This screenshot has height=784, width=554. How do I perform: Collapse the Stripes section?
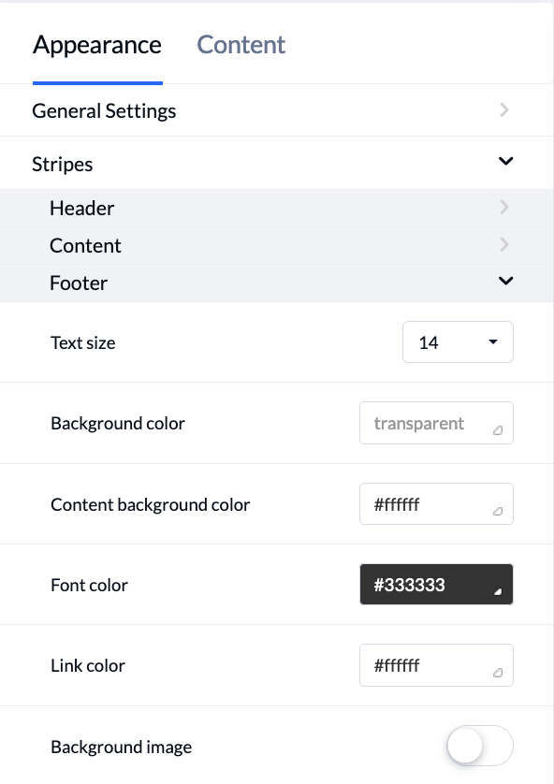(505, 161)
